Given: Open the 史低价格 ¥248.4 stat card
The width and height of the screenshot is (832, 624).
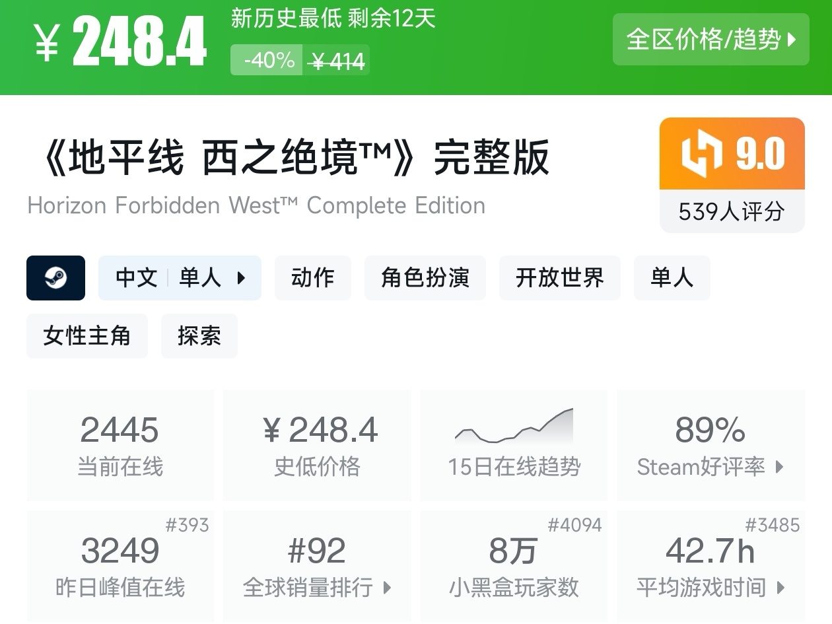Looking at the screenshot, I should pos(317,445).
